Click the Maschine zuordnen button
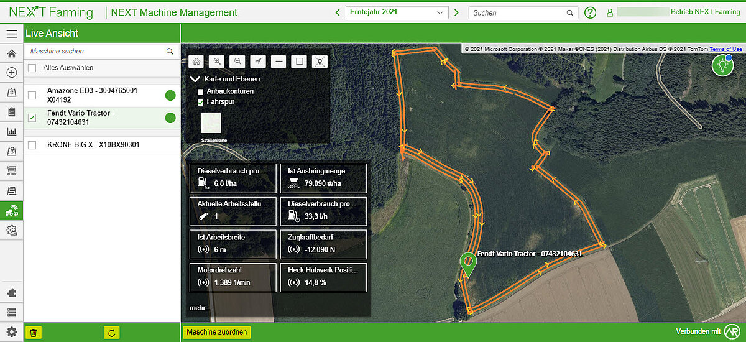Image resolution: width=746 pixels, height=342 pixels. [x=217, y=332]
